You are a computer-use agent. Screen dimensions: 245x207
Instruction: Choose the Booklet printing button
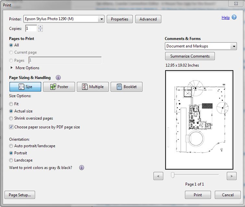(x=127, y=87)
